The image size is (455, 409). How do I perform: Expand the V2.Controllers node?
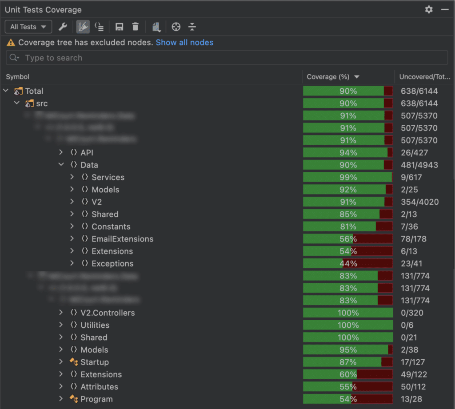[x=61, y=313]
